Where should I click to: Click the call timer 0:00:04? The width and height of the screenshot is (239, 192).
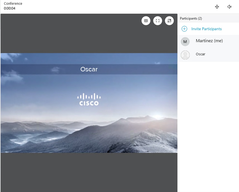point(9,8)
